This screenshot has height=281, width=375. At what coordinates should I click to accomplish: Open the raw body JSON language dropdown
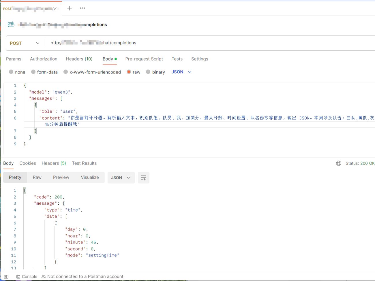181,72
